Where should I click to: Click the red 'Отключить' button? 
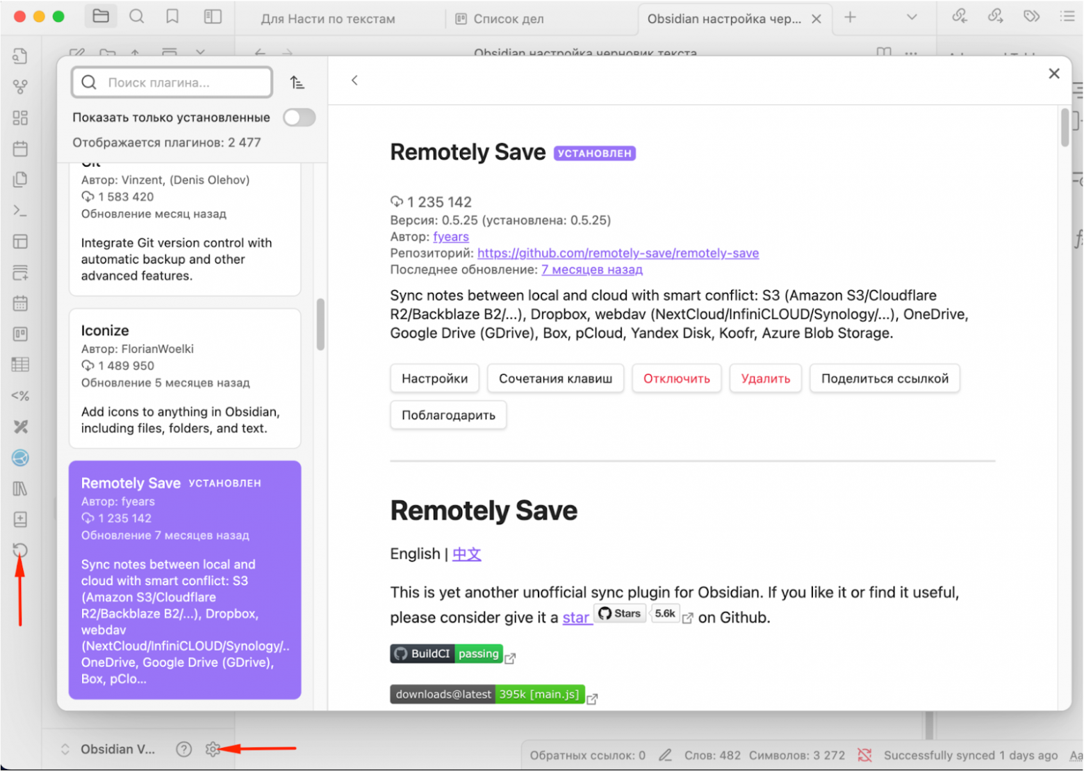click(677, 378)
